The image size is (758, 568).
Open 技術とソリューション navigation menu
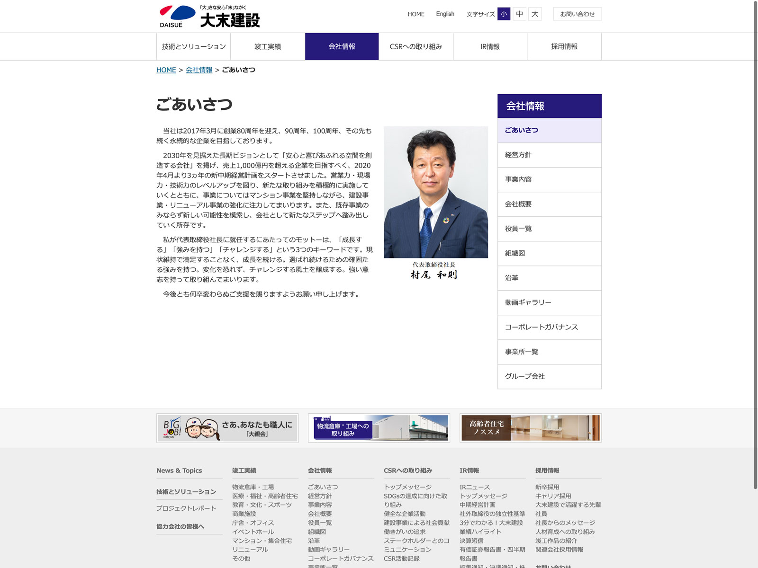pyautogui.click(x=193, y=46)
